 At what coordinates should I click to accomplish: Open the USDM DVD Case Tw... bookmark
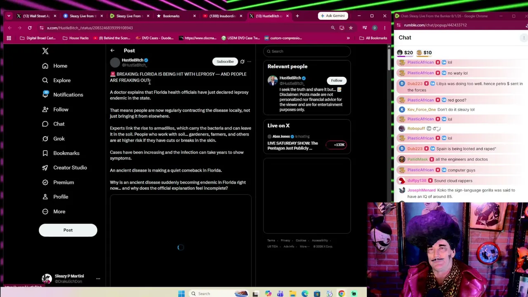pyautogui.click(x=240, y=38)
